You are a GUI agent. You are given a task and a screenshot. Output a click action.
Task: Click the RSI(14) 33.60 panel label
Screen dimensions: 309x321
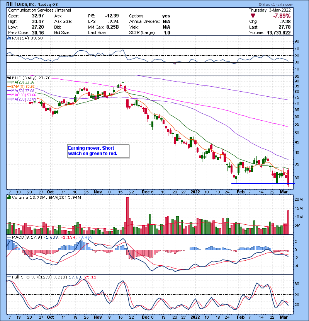27,38
